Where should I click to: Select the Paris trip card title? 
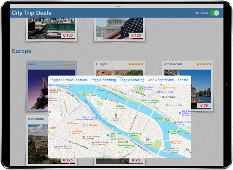coord(32,64)
